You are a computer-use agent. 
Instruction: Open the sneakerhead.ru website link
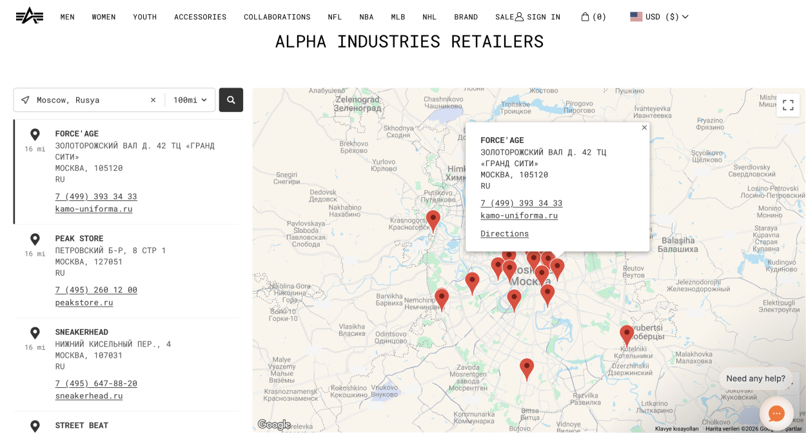coord(89,396)
